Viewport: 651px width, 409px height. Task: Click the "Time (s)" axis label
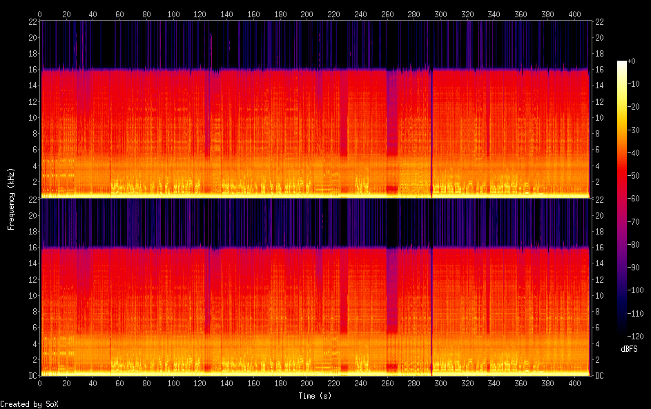[x=314, y=396]
